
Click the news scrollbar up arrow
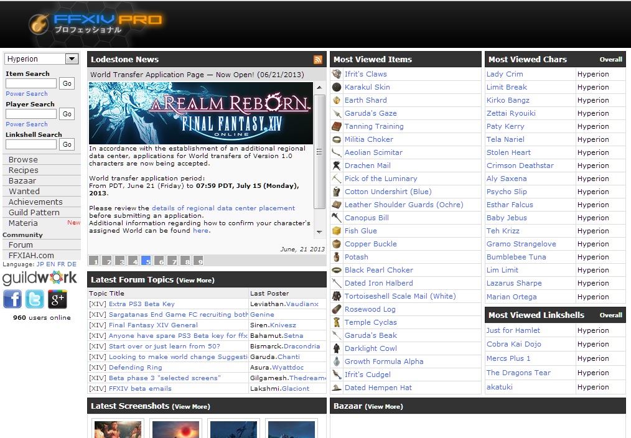(319, 87)
